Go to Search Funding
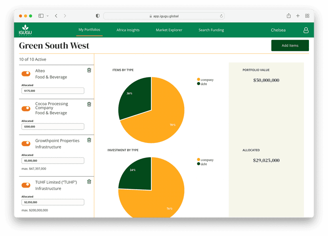Viewport: 328px width, 236px height. tap(211, 30)
